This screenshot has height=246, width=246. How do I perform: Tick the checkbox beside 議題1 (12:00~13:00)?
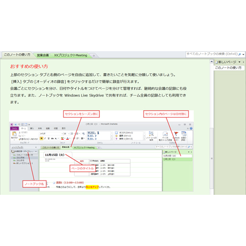coord(54,183)
